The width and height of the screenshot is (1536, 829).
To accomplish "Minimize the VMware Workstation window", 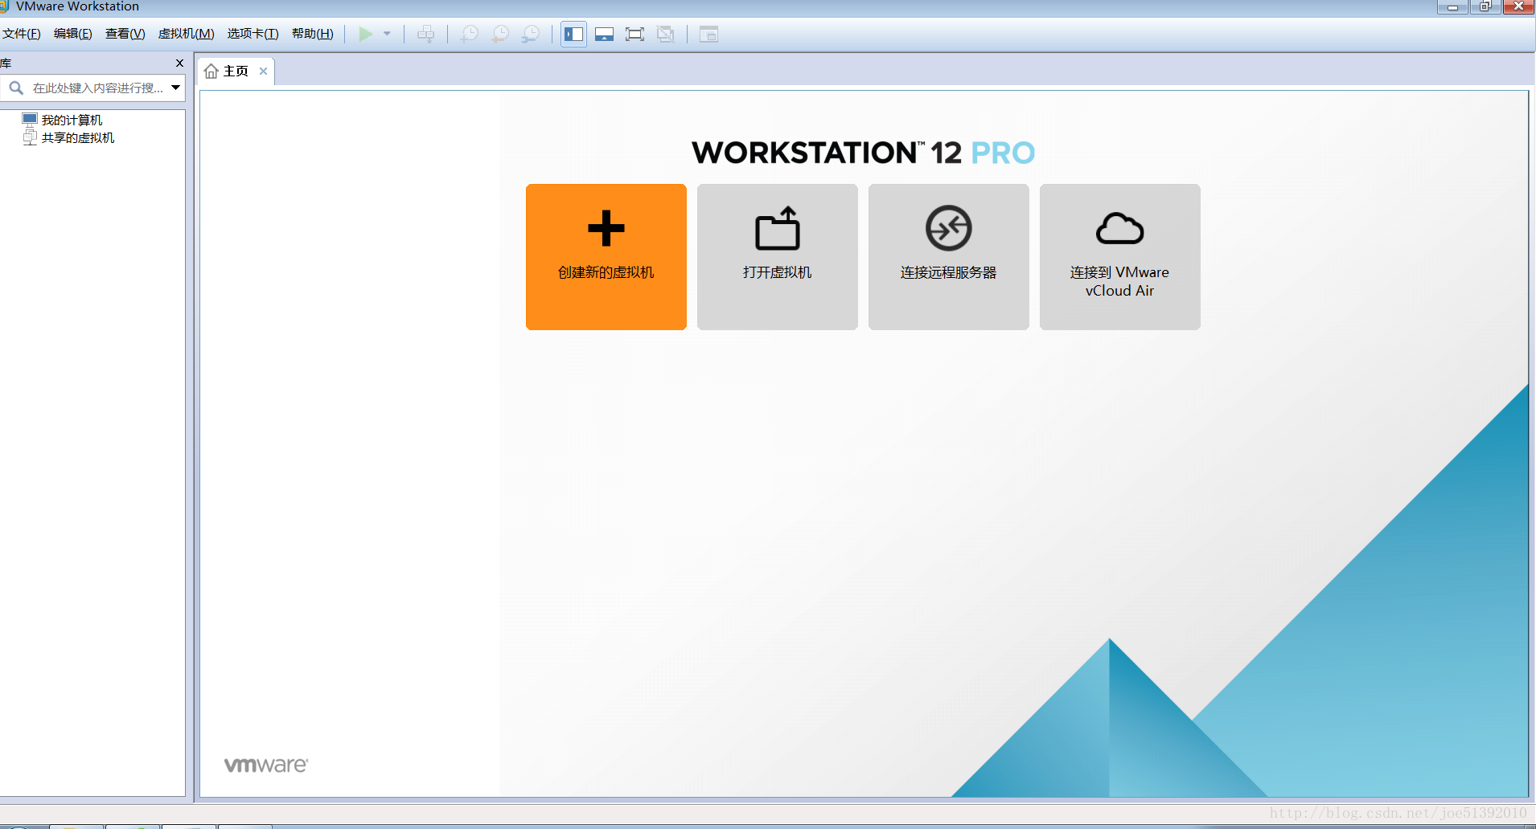I will click(x=1452, y=6).
